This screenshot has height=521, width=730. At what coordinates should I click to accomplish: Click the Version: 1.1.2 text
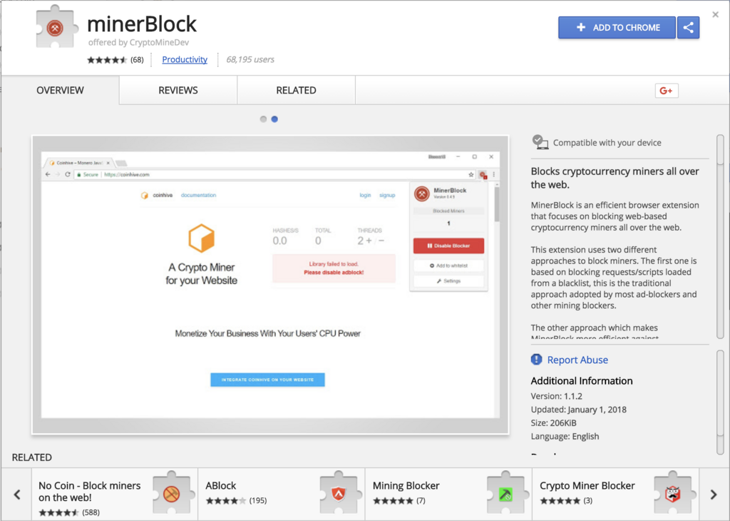556,396
